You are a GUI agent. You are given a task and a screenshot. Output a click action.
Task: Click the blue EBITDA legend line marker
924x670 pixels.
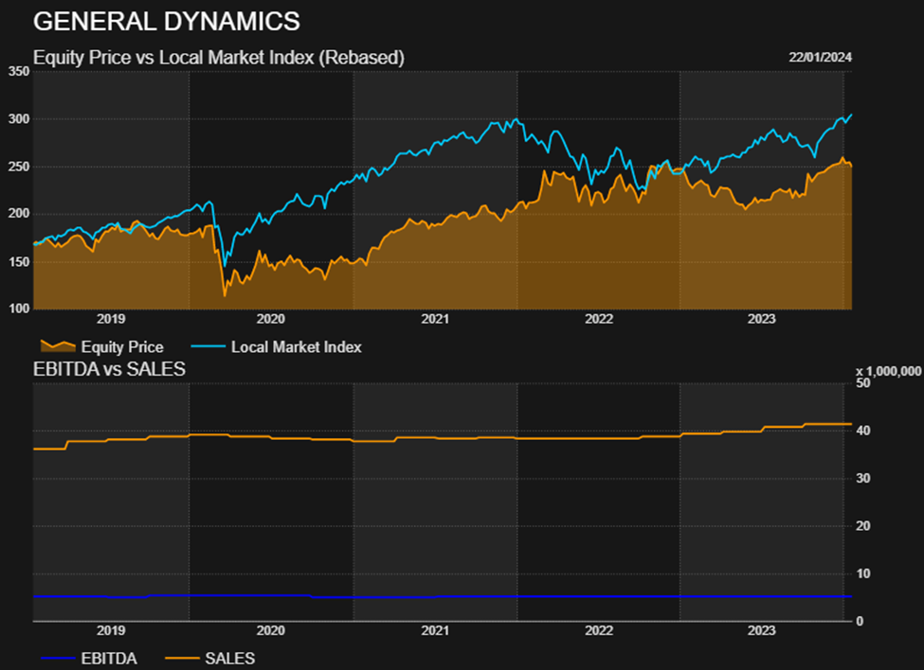click(58, 659)
